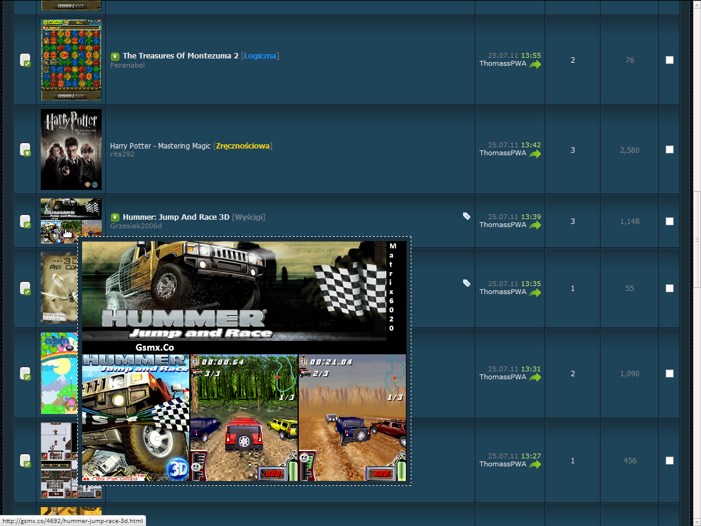Screen dimensions: 701x526
Task: Open author rita292's profile
Action: click(x=122, y=155)
